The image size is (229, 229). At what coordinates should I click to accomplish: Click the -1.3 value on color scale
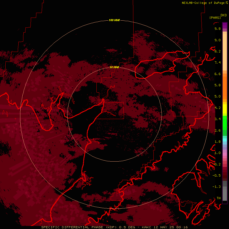(x=217, y=187)
